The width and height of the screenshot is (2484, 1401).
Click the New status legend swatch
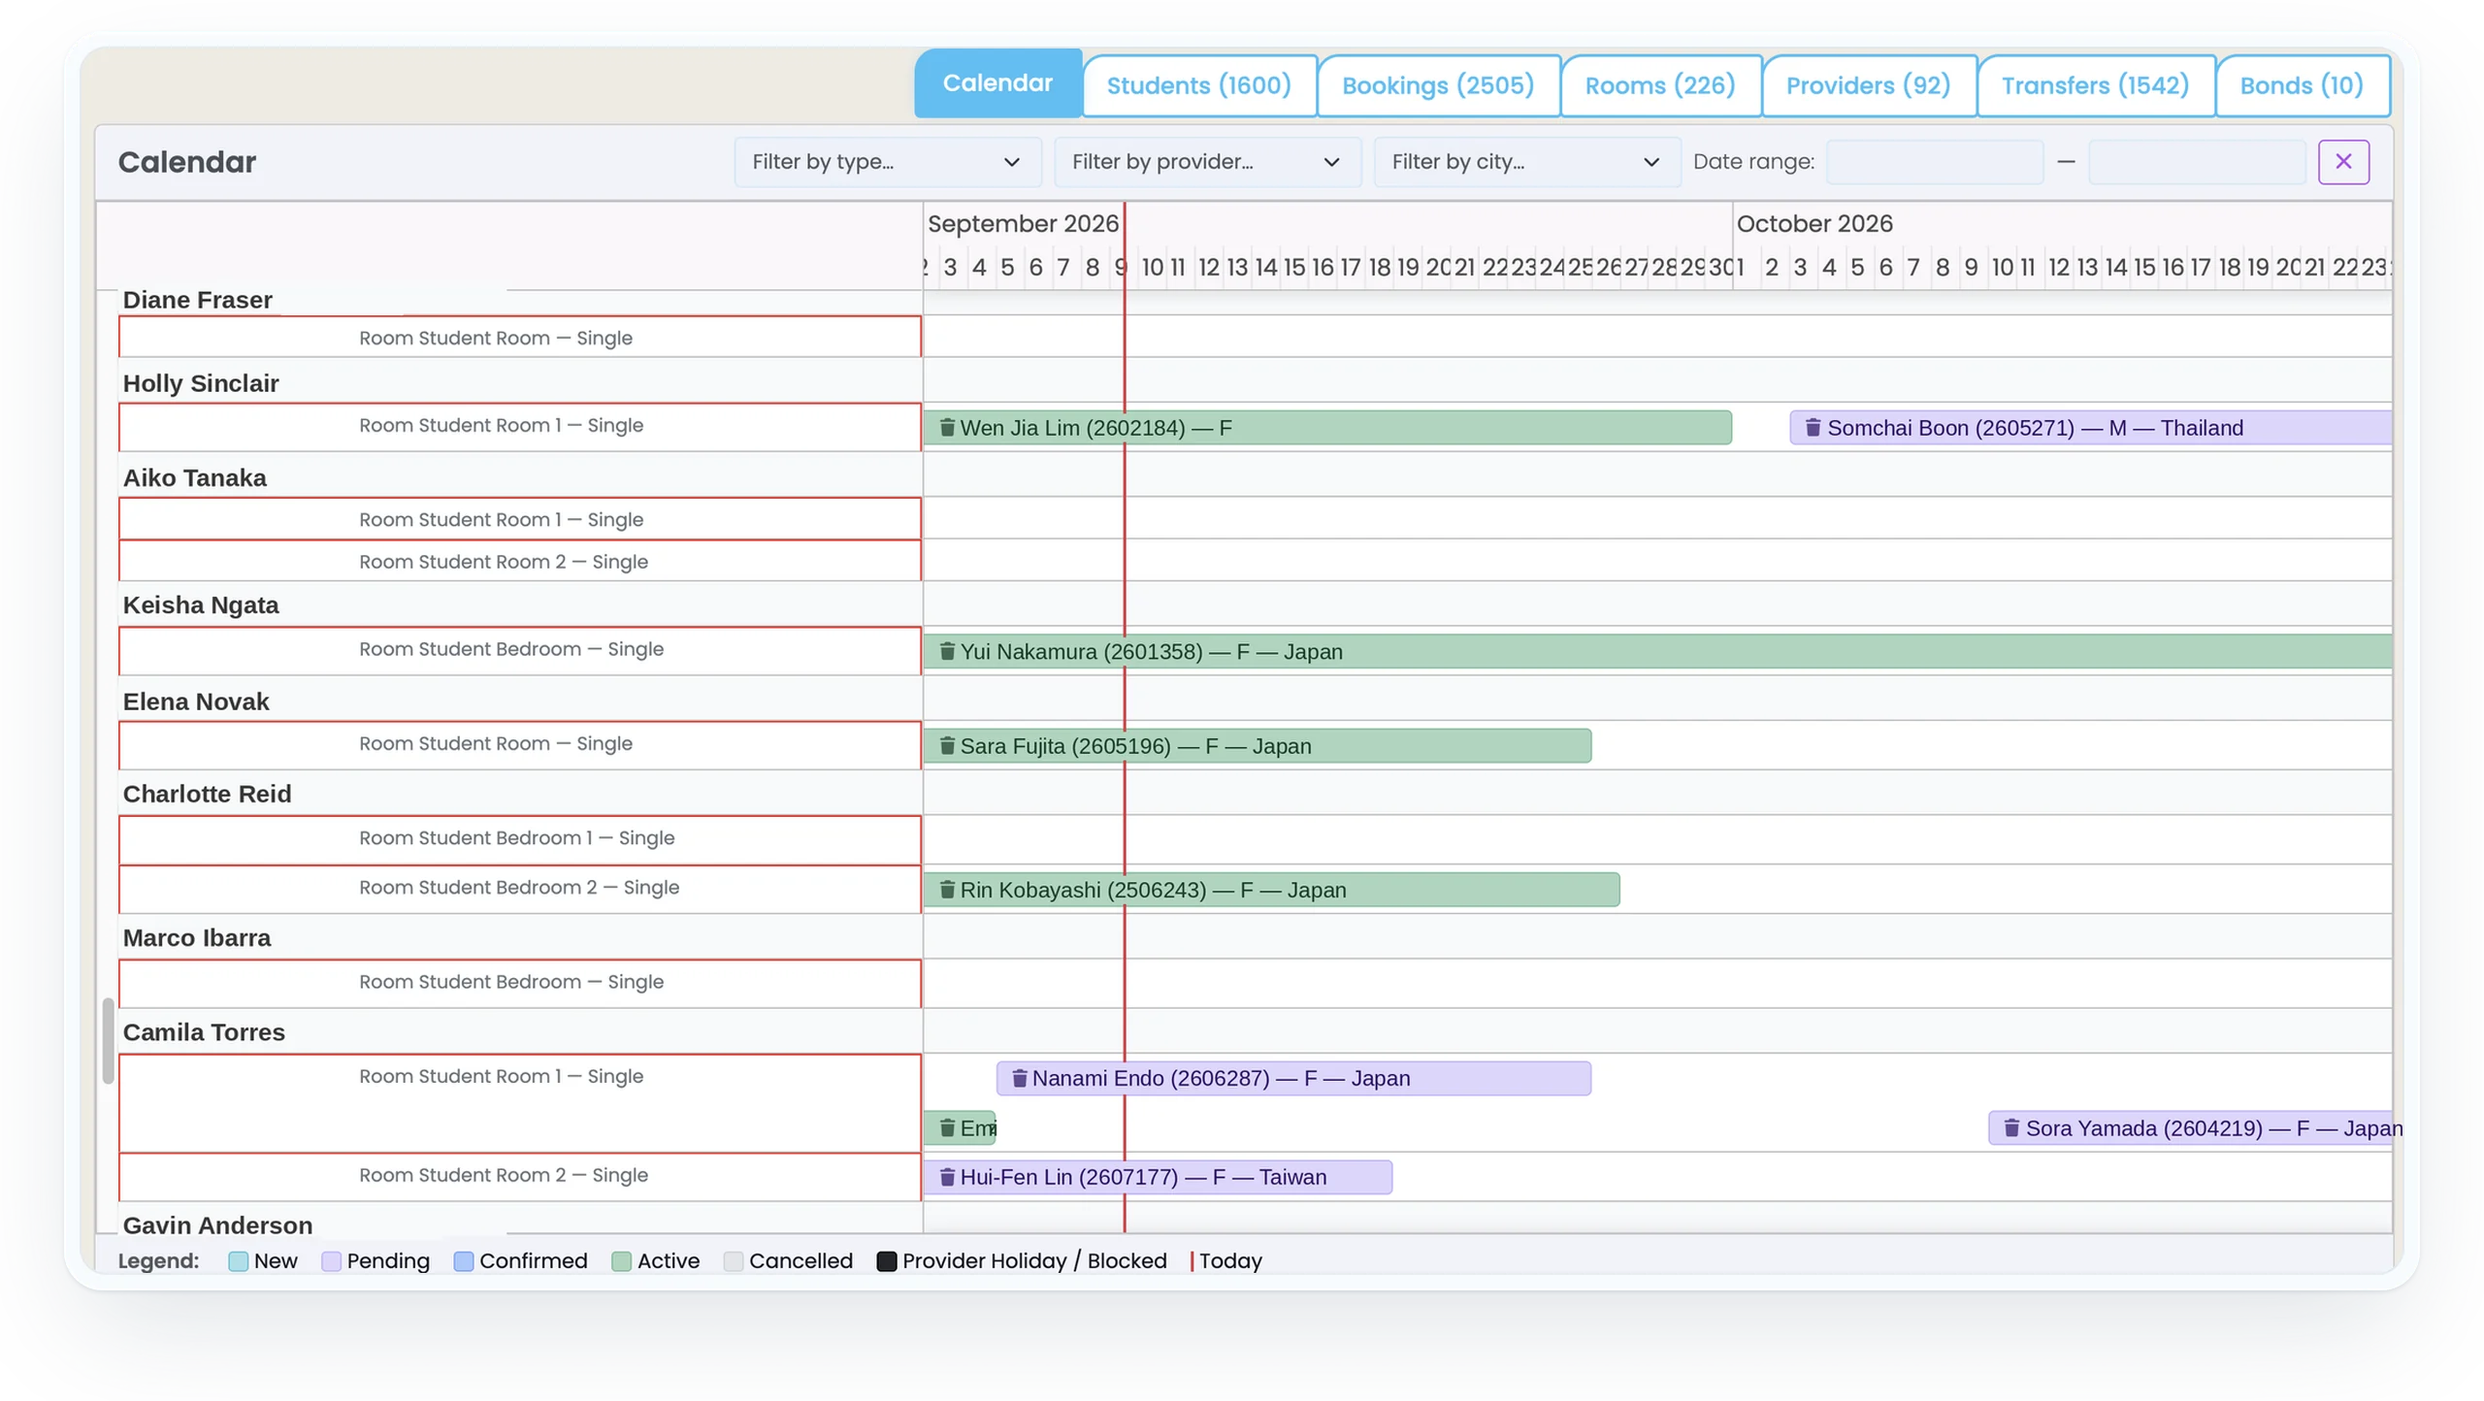tap(238, 1260)
